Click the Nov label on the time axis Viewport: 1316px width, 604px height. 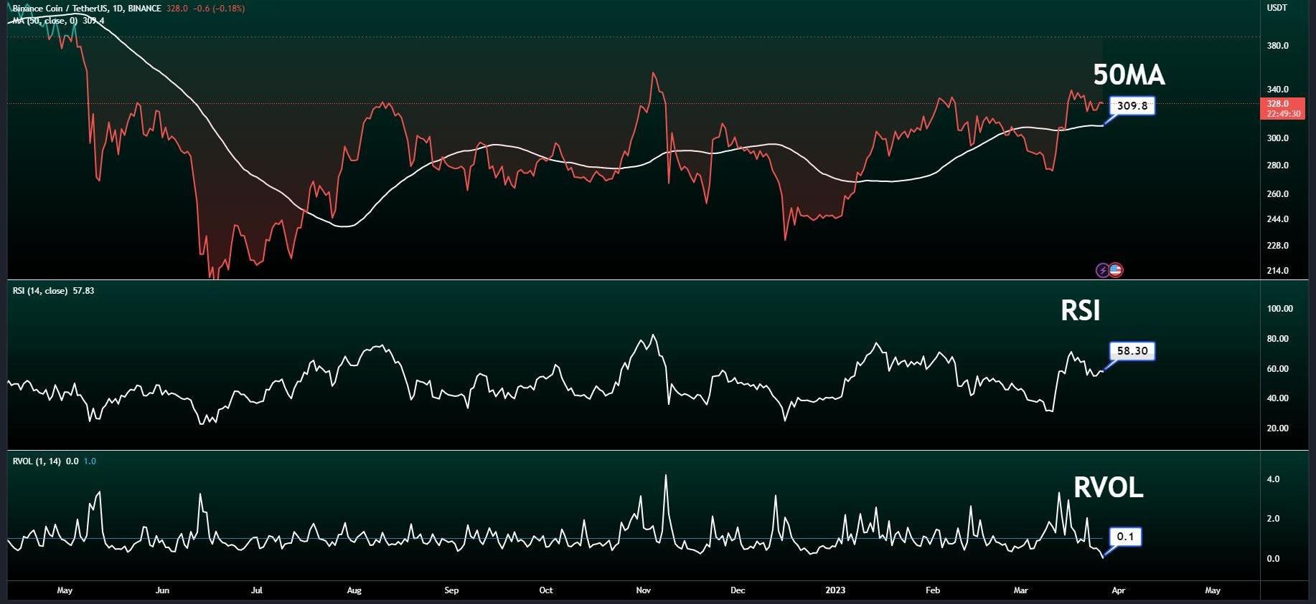pyautogui.click(x=643, y=590)
